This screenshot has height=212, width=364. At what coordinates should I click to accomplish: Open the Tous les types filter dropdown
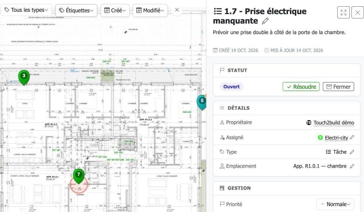pyautogui.click(x=26, y=10)
